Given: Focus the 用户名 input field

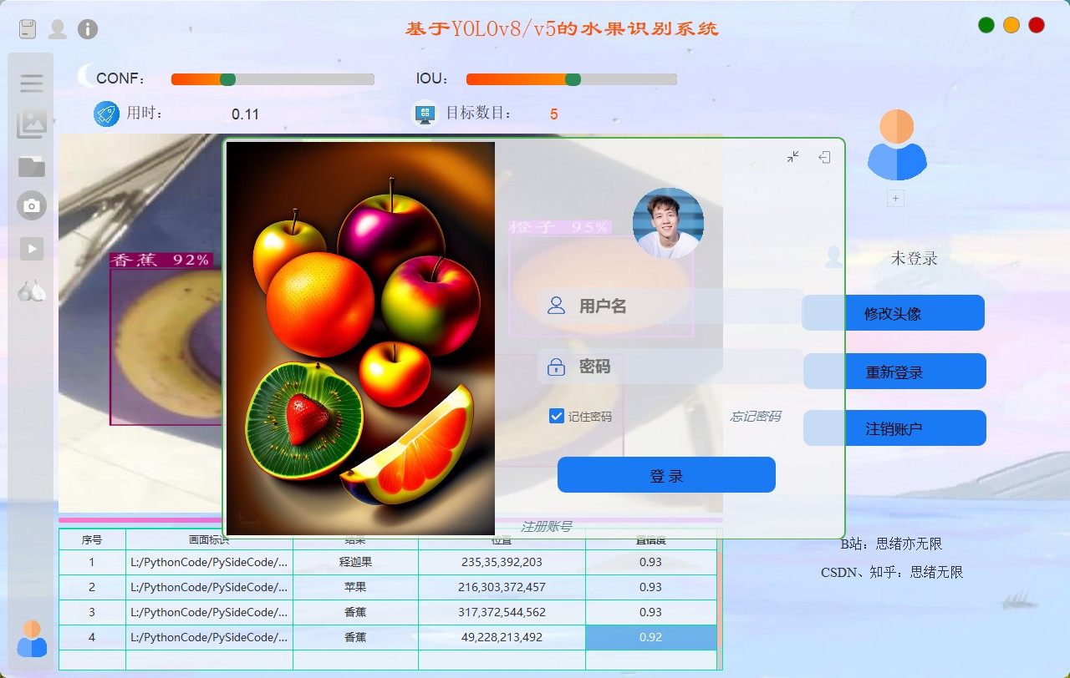Looking at the screenshot, I should tap(670, 306).
